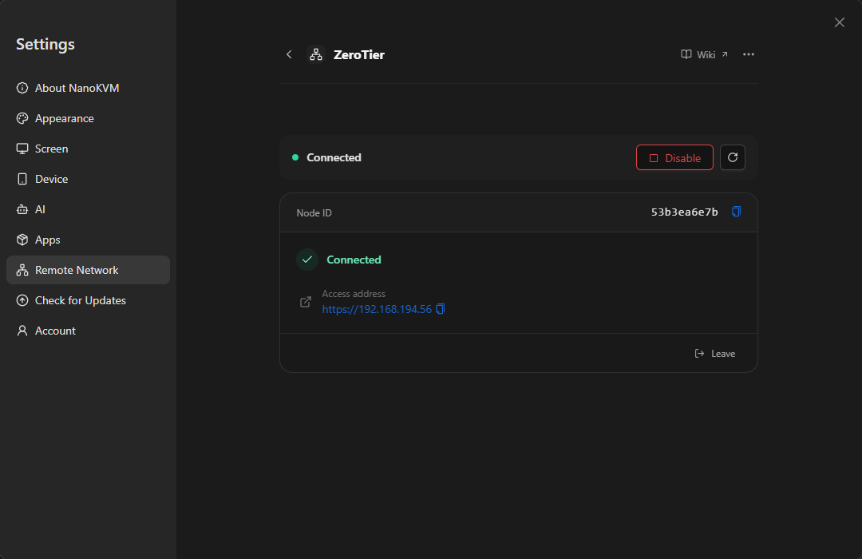This screenshot has width=862, height=559.
Task: Open the three-dot more options menu
Action: [x=748, y=54]
